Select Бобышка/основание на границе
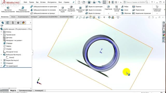This screenshot has width=166, height=93. coord(43,13)
